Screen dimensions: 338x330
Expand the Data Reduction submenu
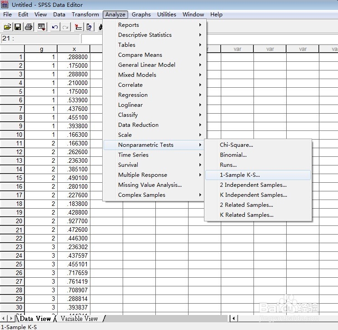tap(154, 125)
